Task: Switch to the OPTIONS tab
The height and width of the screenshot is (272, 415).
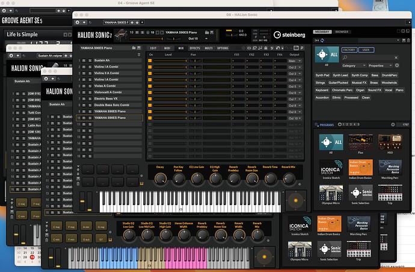Action: [223, 48]
